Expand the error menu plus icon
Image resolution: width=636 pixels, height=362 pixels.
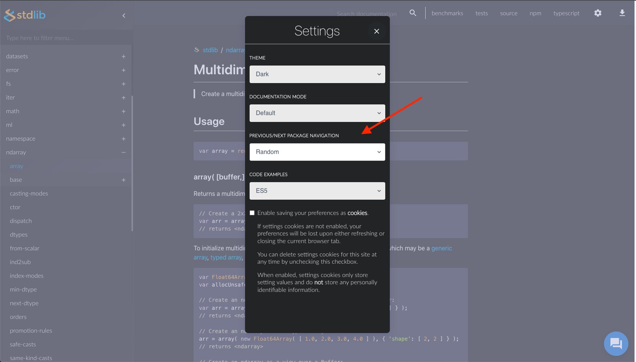(x=123, y=70)
